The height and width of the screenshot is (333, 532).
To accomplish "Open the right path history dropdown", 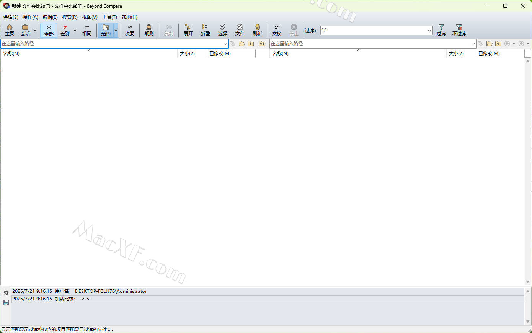I will pyautogui.click(x=473, y=44).
